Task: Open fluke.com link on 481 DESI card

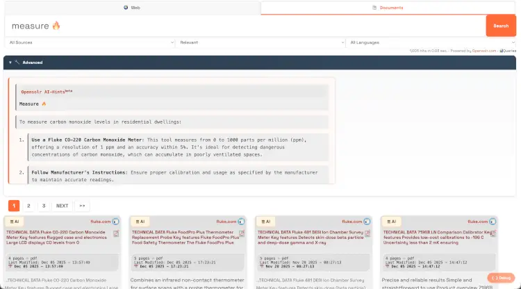Action: click(352, 222)
